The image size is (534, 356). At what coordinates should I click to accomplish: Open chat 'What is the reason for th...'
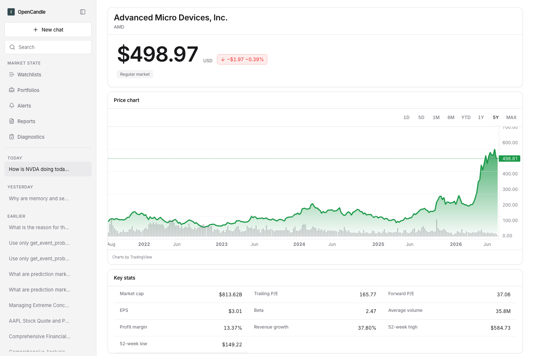coord(48,227)
